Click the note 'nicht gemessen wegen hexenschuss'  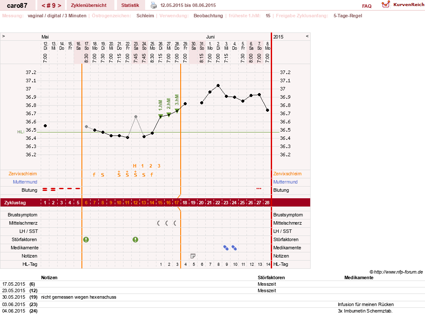(78, 297)
